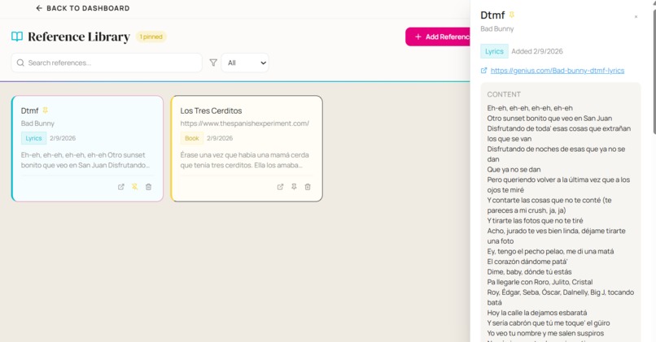Open external link icon on Los Tres Cerditos card
Screen dimensions: 656x342
pos(280,187)
